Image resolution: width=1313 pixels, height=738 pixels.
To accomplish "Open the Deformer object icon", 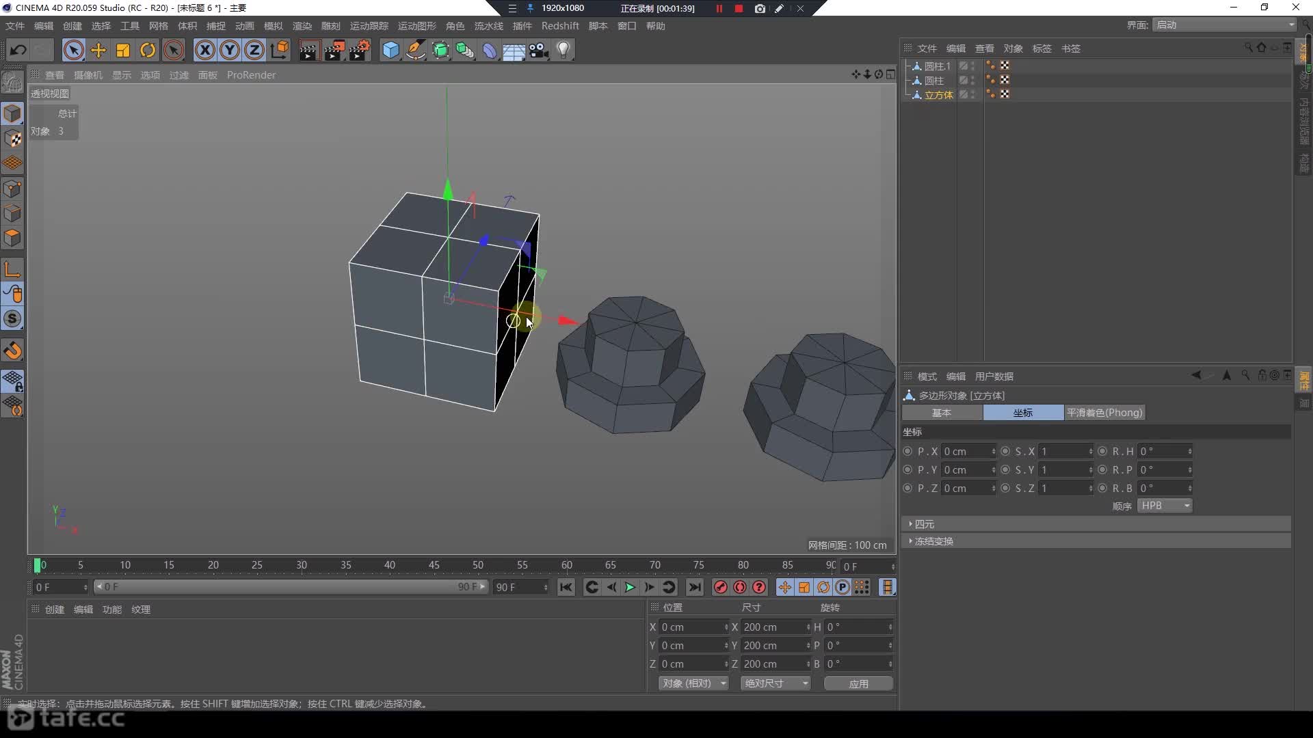I will tap(490, 50).
